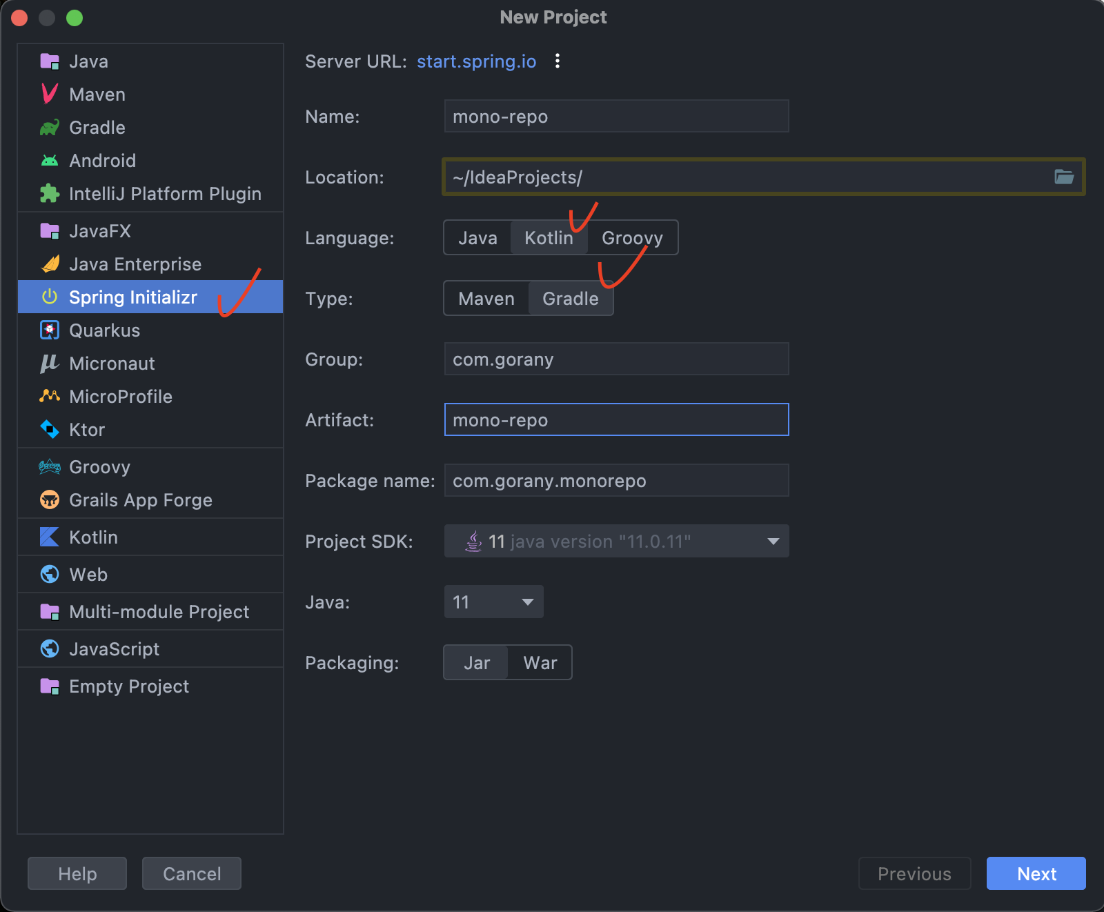The width and height of the screenshot is (1104, 912).
Task: Choose Kotlin as the language
Action: 549,238
